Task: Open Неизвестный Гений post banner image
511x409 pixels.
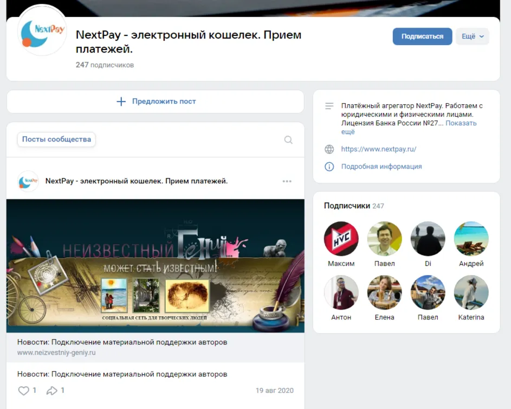Action: pos(156,266)
